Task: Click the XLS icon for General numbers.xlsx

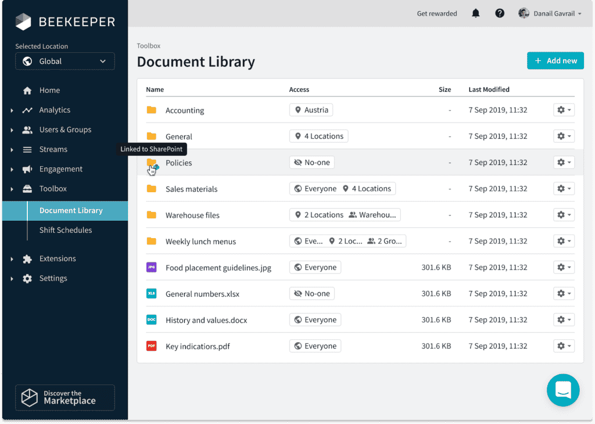Action: click(151, 294)
